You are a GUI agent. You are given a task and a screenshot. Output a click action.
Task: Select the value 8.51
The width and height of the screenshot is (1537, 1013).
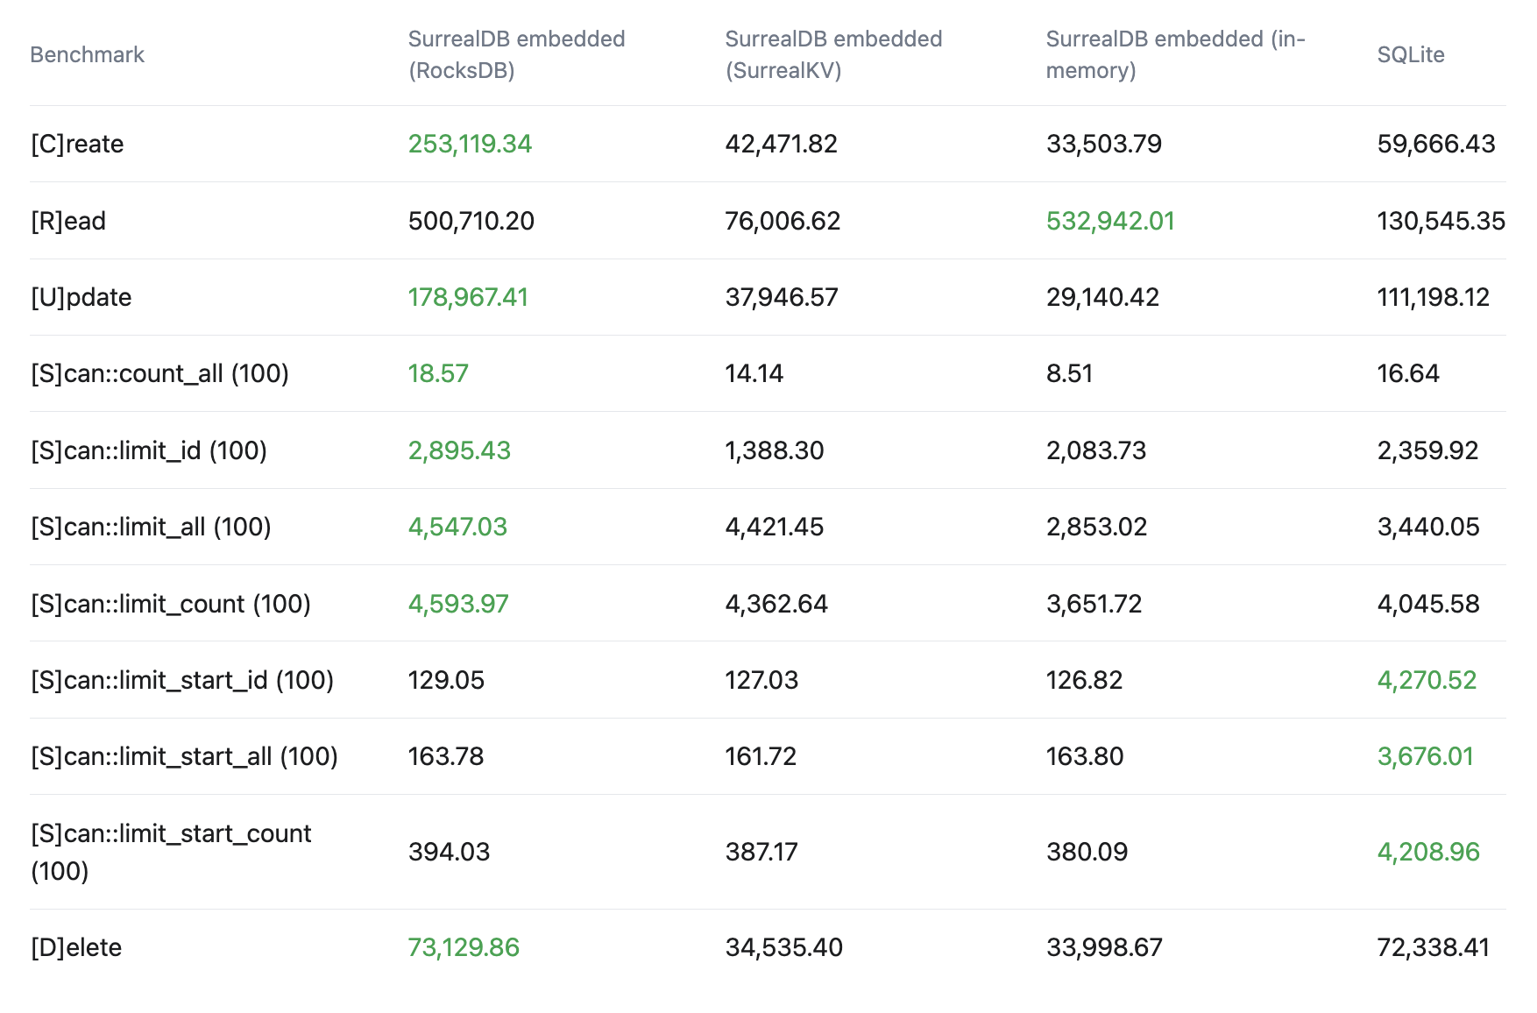point(1069,373)
